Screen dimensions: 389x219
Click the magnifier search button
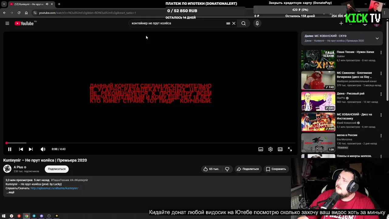[243, 23]
